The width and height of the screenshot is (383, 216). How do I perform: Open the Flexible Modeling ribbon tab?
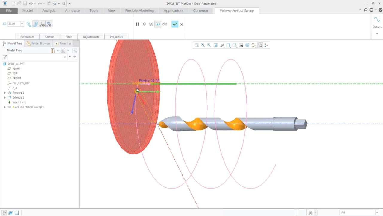(139, 10)
